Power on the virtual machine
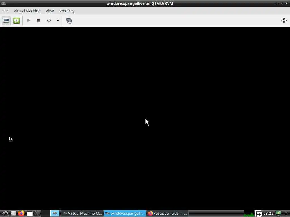Image resolution: width=290 pixels, height=217 pixels. point(29,20)
